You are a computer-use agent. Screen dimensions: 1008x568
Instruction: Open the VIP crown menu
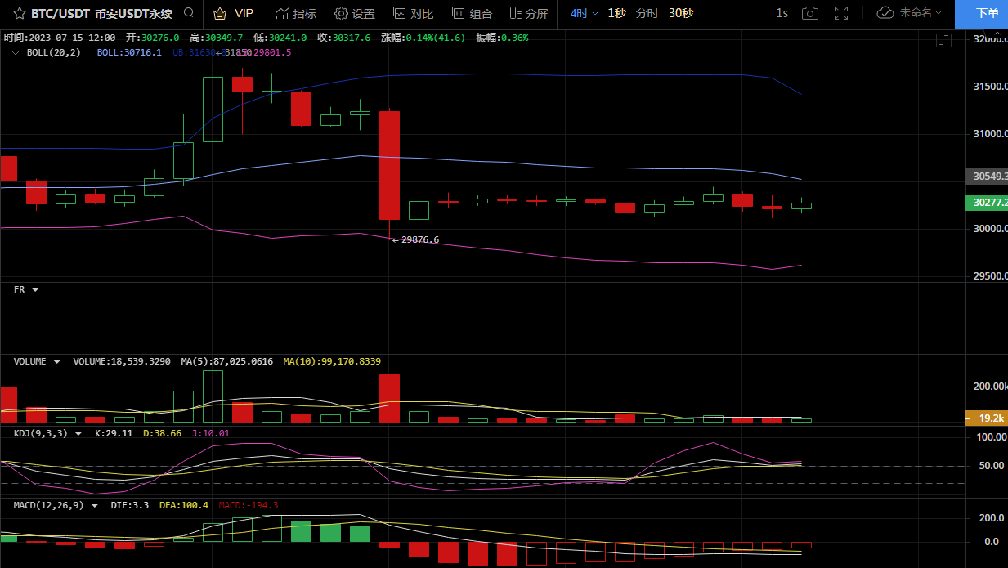point(233,13)
